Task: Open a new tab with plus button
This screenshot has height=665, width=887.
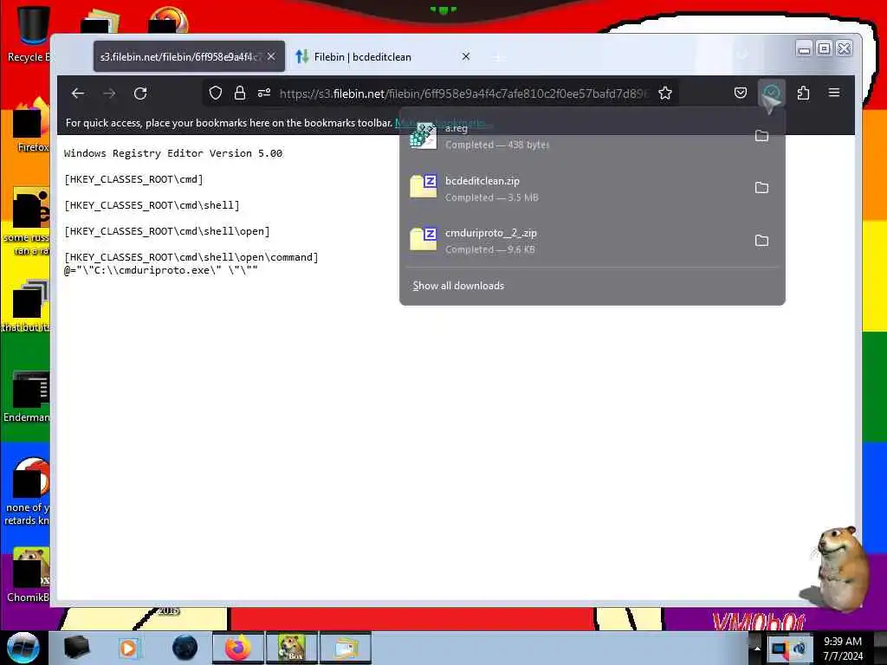Action: click(498, 57)
